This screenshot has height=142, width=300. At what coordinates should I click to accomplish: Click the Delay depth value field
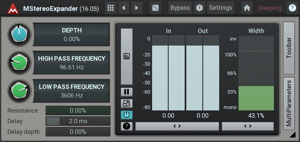tap(78, 132)
